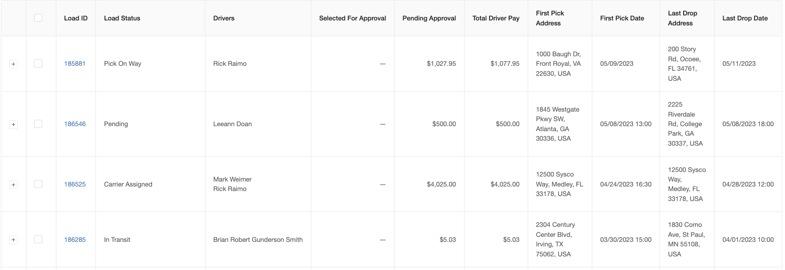Screen dimensions: 785x270
Task: Sort by the Pending Approval column header
Action: pyautogui.click(x=429, y=18)
